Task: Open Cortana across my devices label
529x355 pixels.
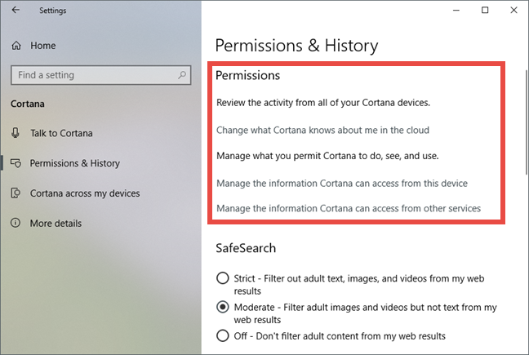Action: pyautogui.click(x=85, y=193)
